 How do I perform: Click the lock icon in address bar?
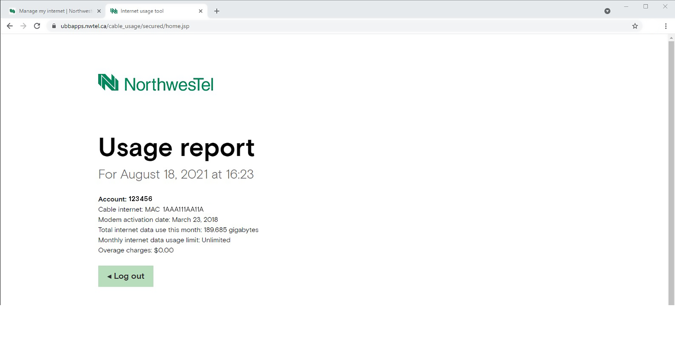click(54, 26)
